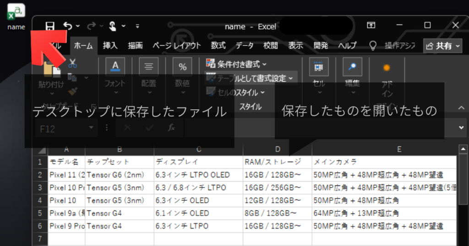469x246 pixels.
Task: Click the Format Painter brush icon
Action: [73, 91]
